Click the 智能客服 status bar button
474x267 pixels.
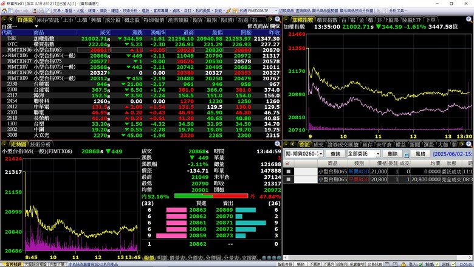click(x=285, y=265)
